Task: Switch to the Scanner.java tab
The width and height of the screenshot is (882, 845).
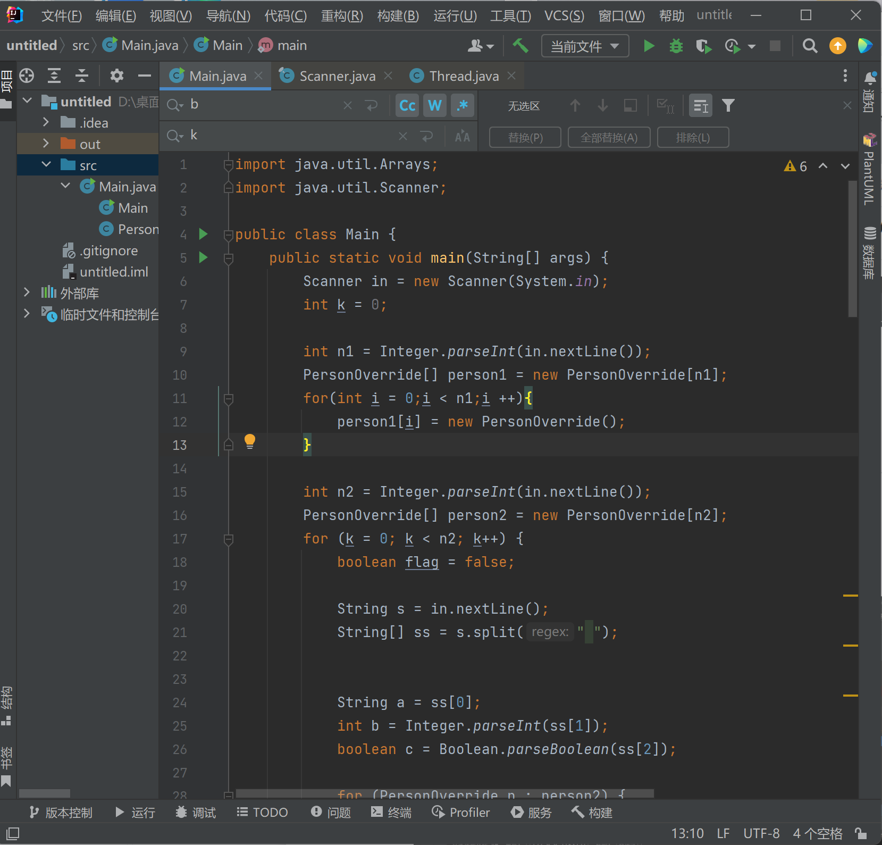Action: click(337, 77)
